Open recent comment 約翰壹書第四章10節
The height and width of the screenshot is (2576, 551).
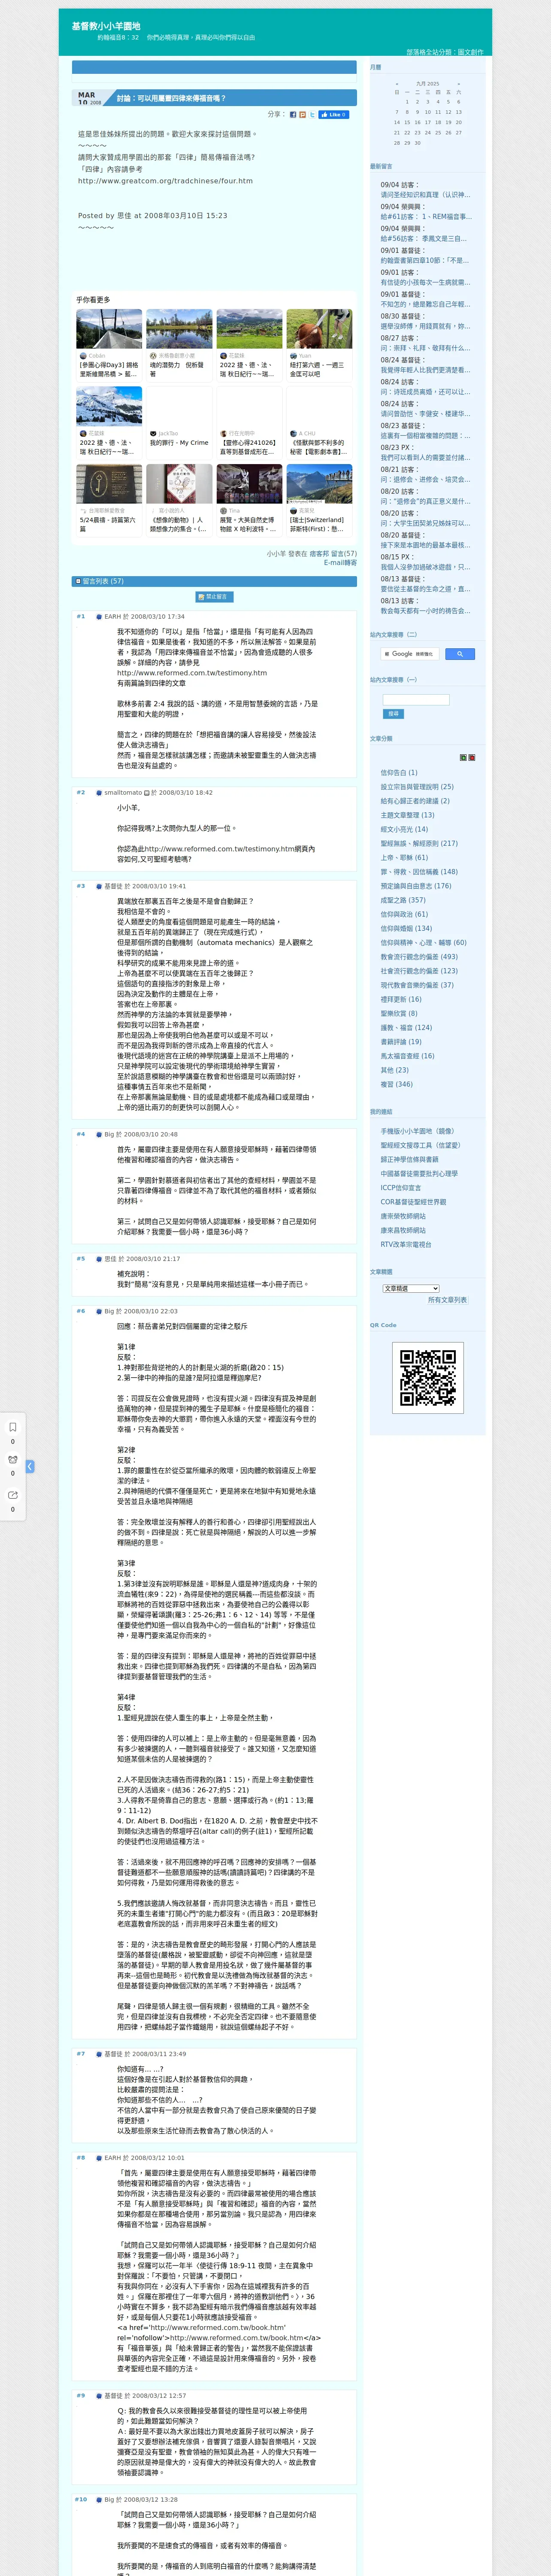(424, 261)
